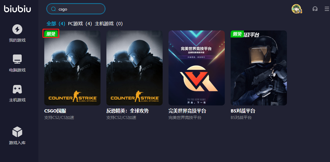Open the 反恐精英：全球攻势 game cover
The height and width of the screenshot is (162, 330).
tap(135, 68)
